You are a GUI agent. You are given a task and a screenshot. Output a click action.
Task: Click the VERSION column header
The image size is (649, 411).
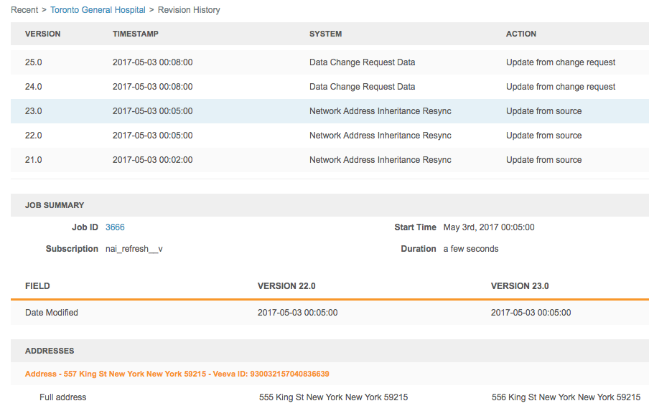click(43, 34)
